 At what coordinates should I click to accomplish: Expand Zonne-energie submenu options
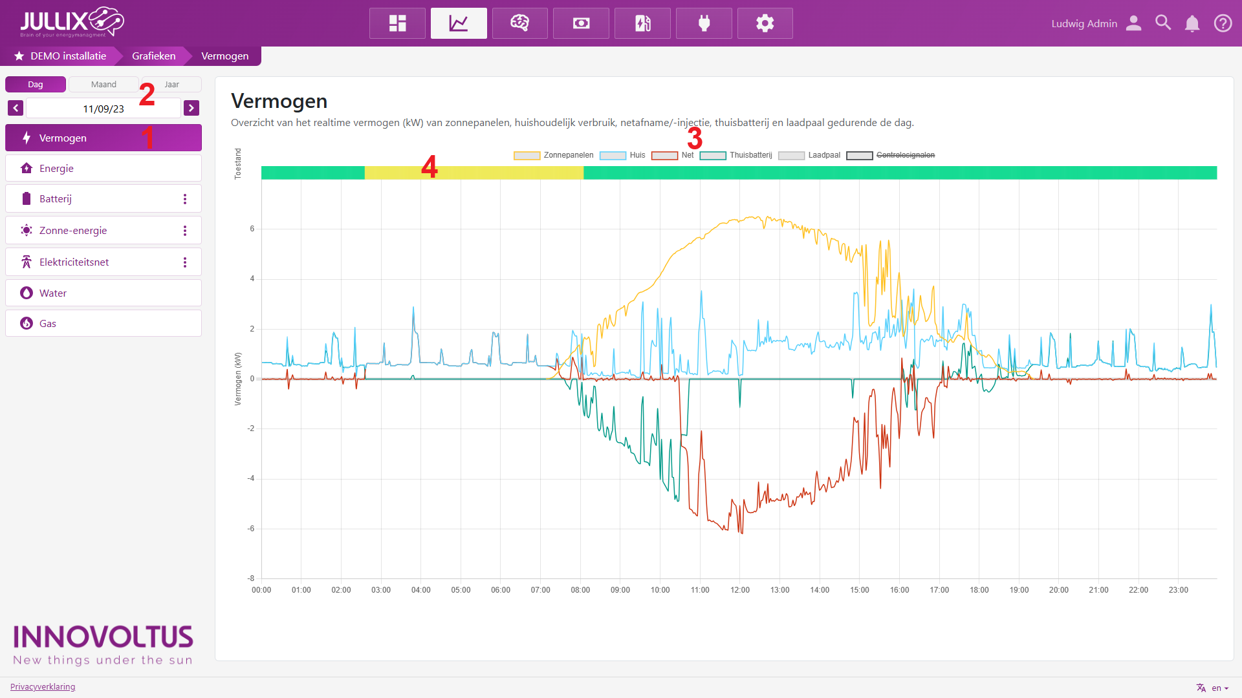[185, 231]
